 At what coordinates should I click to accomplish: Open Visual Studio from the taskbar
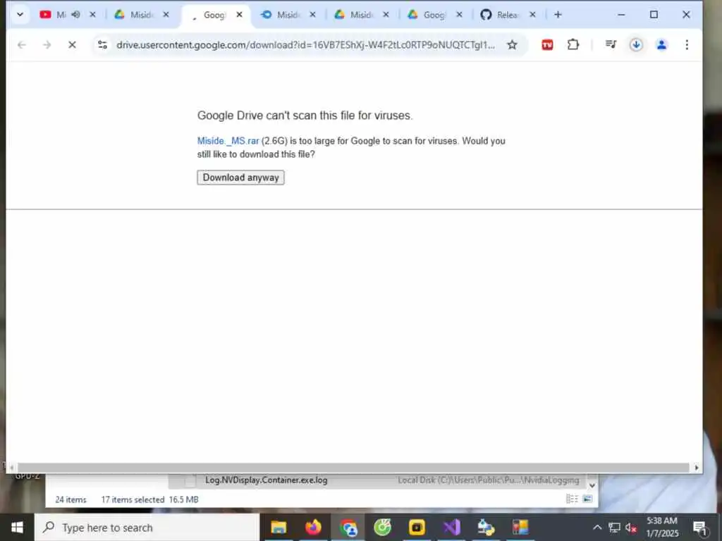click(451, 527)
